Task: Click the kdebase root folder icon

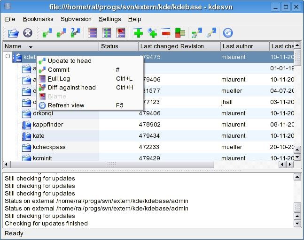Action: tap(17, 57)
